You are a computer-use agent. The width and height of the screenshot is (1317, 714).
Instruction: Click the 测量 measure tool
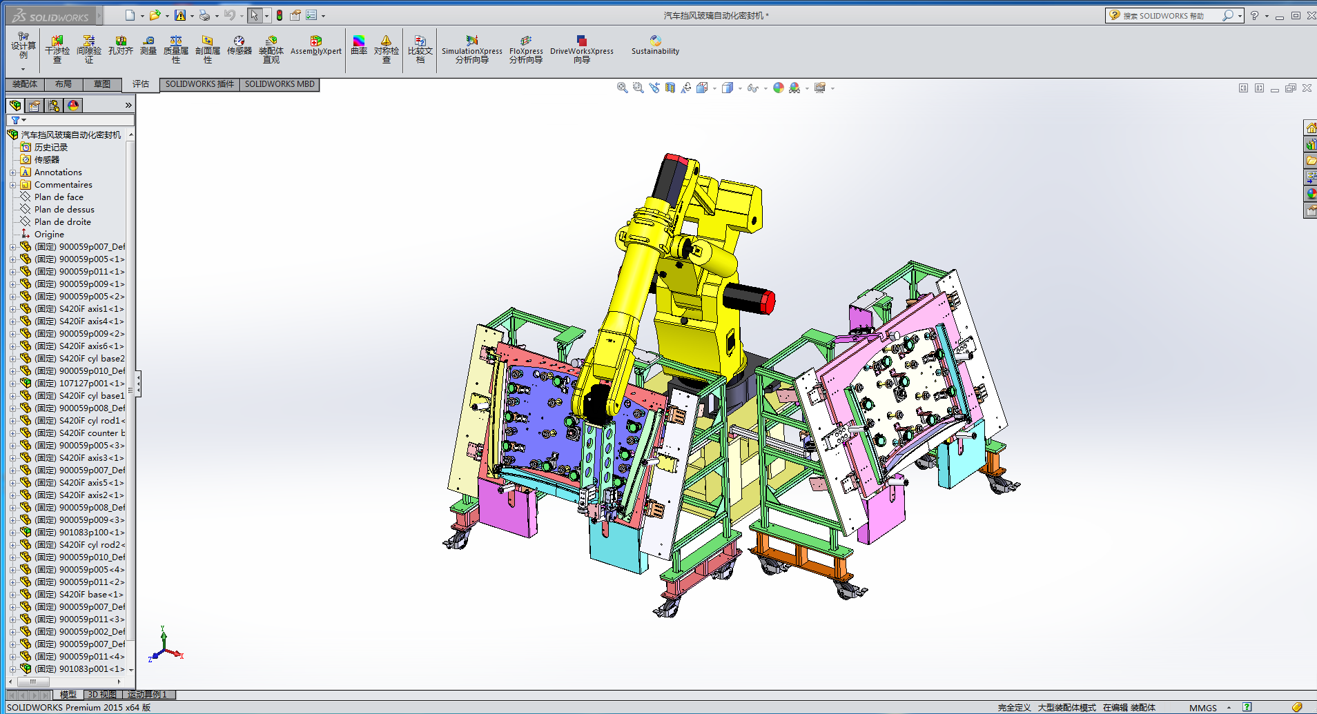coord(148,46)
